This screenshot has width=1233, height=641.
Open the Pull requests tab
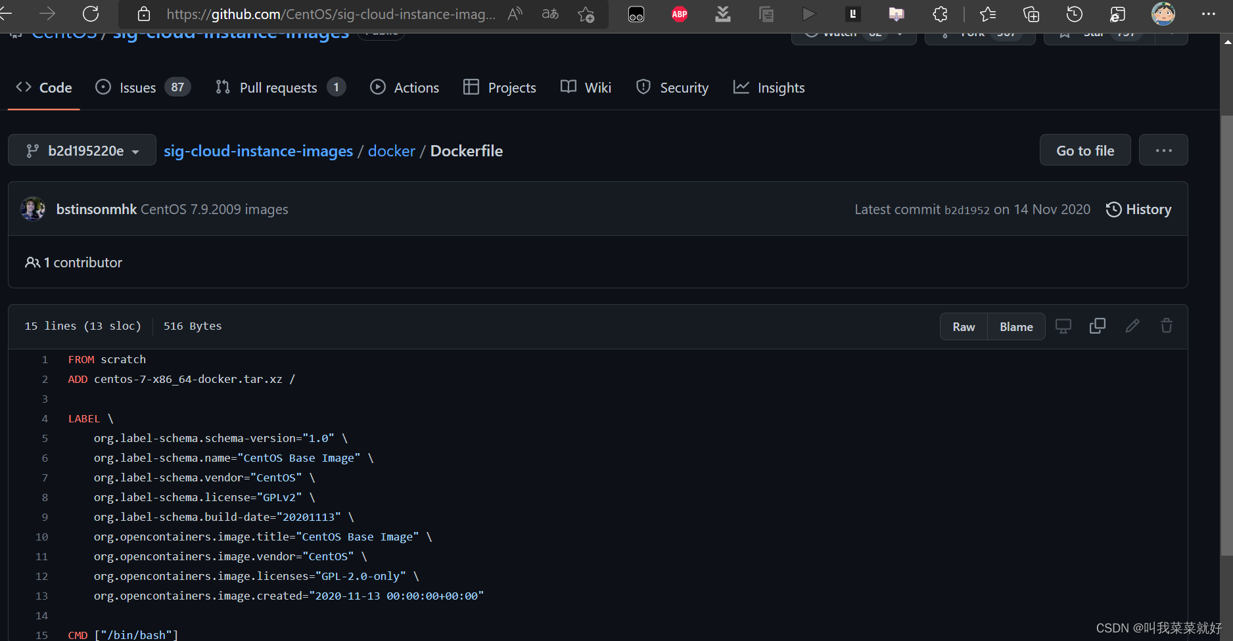click(x=281, y=87)
